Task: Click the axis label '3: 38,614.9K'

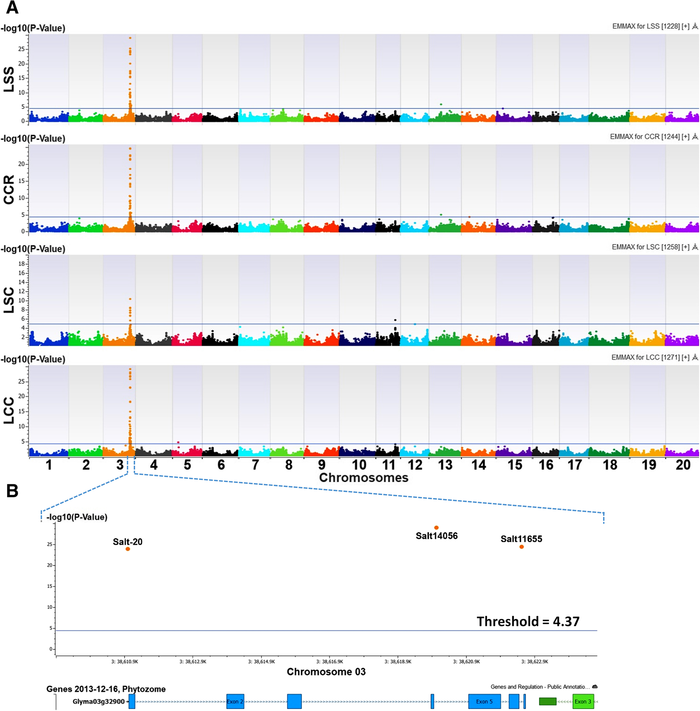Action: [x=262, y=661]
